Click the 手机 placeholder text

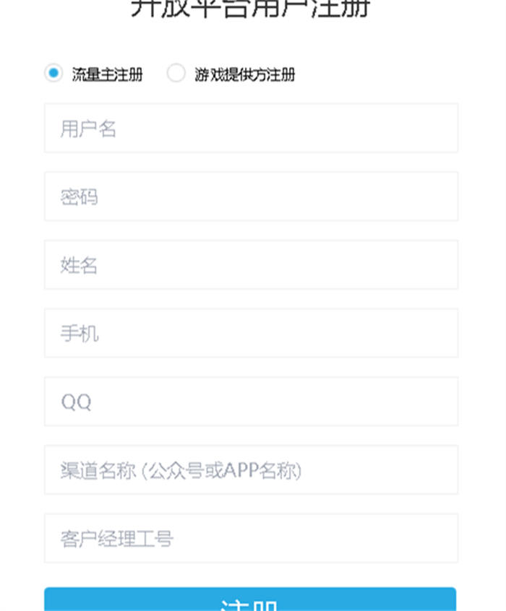80,333
